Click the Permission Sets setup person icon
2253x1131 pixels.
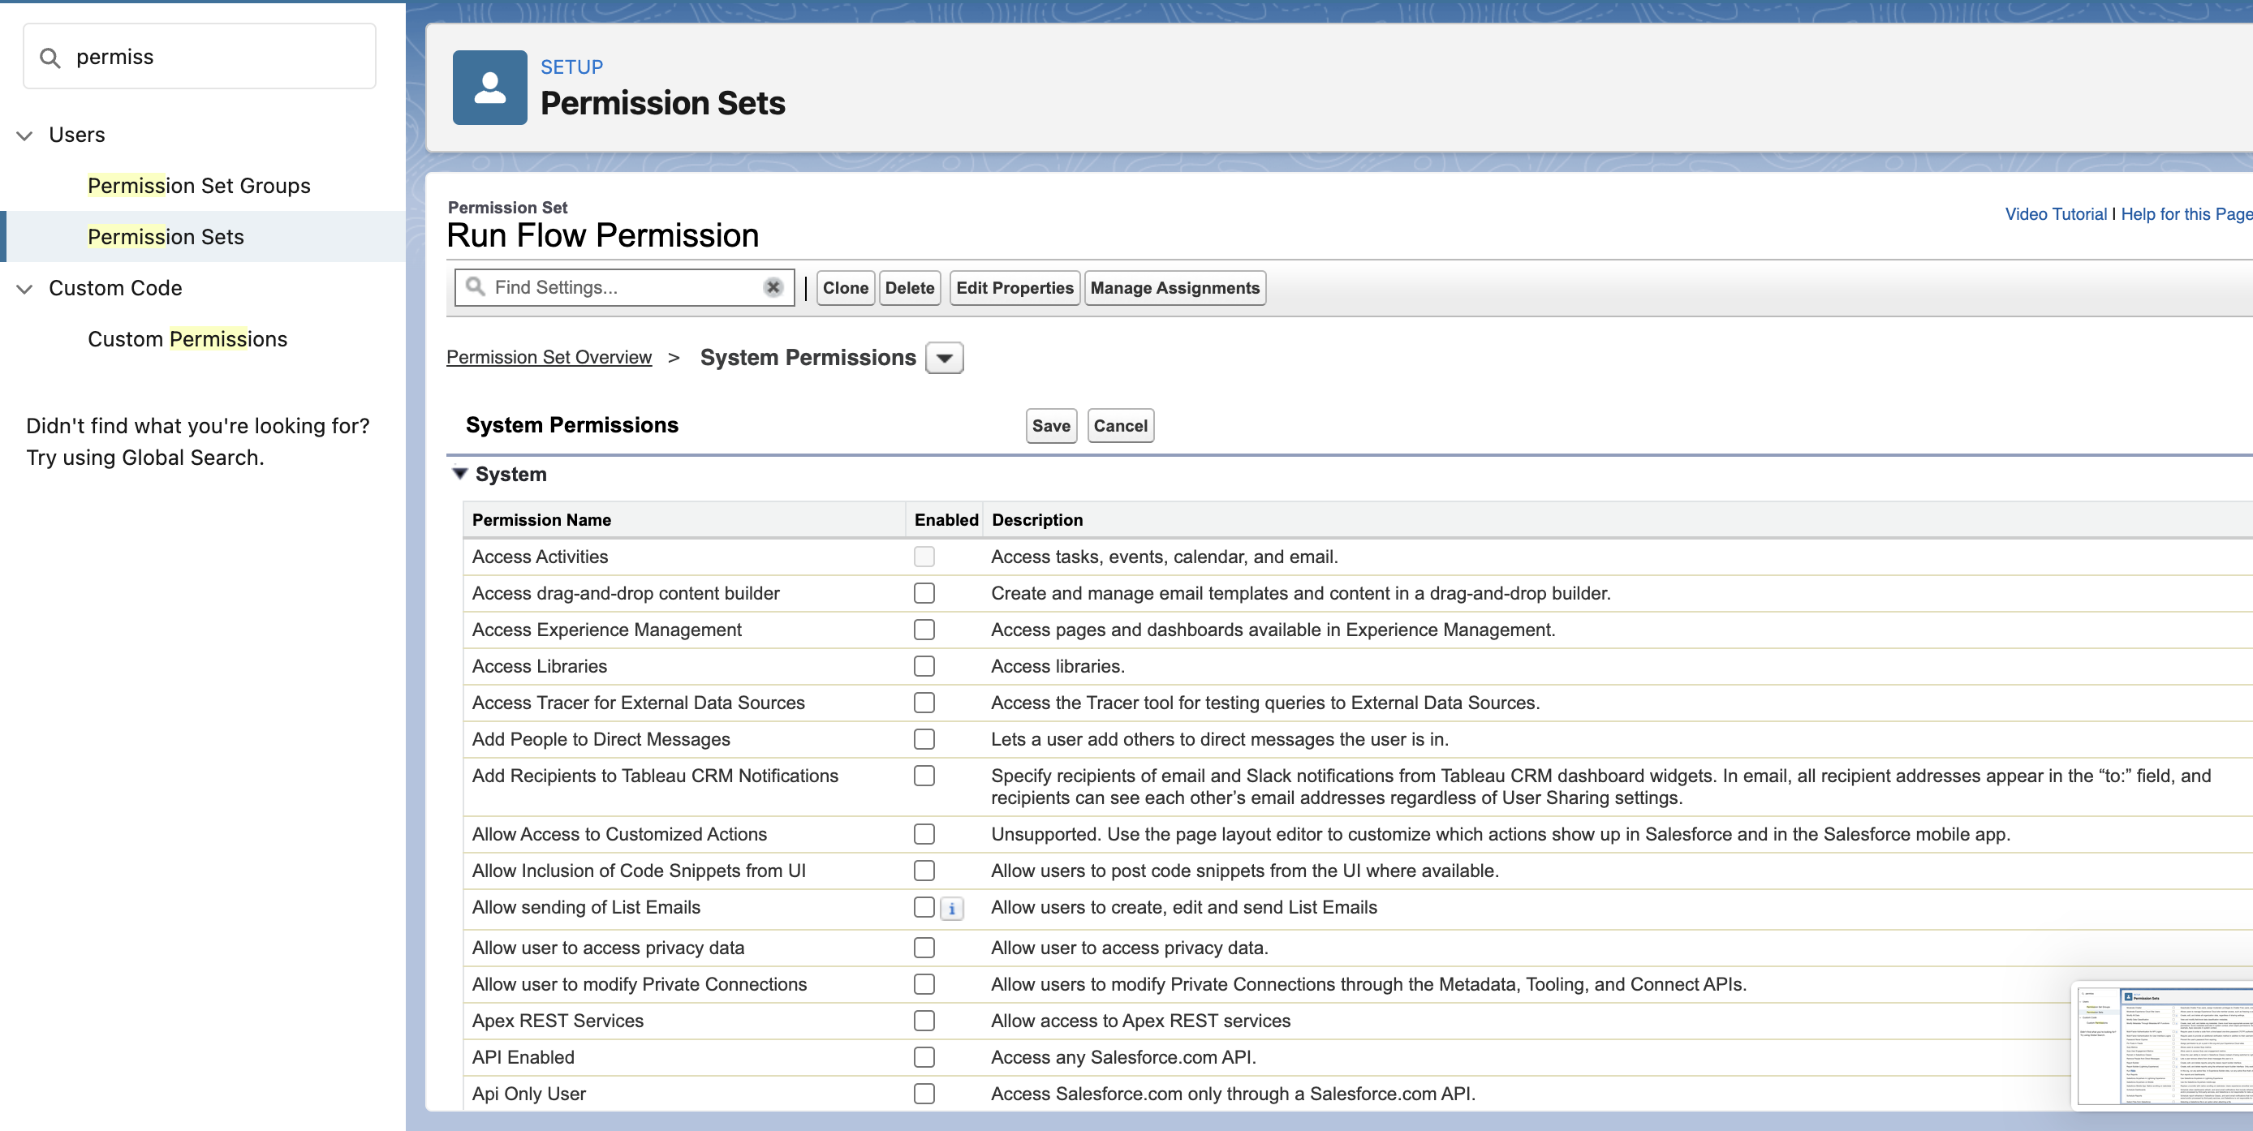click(x=489, y=88)
